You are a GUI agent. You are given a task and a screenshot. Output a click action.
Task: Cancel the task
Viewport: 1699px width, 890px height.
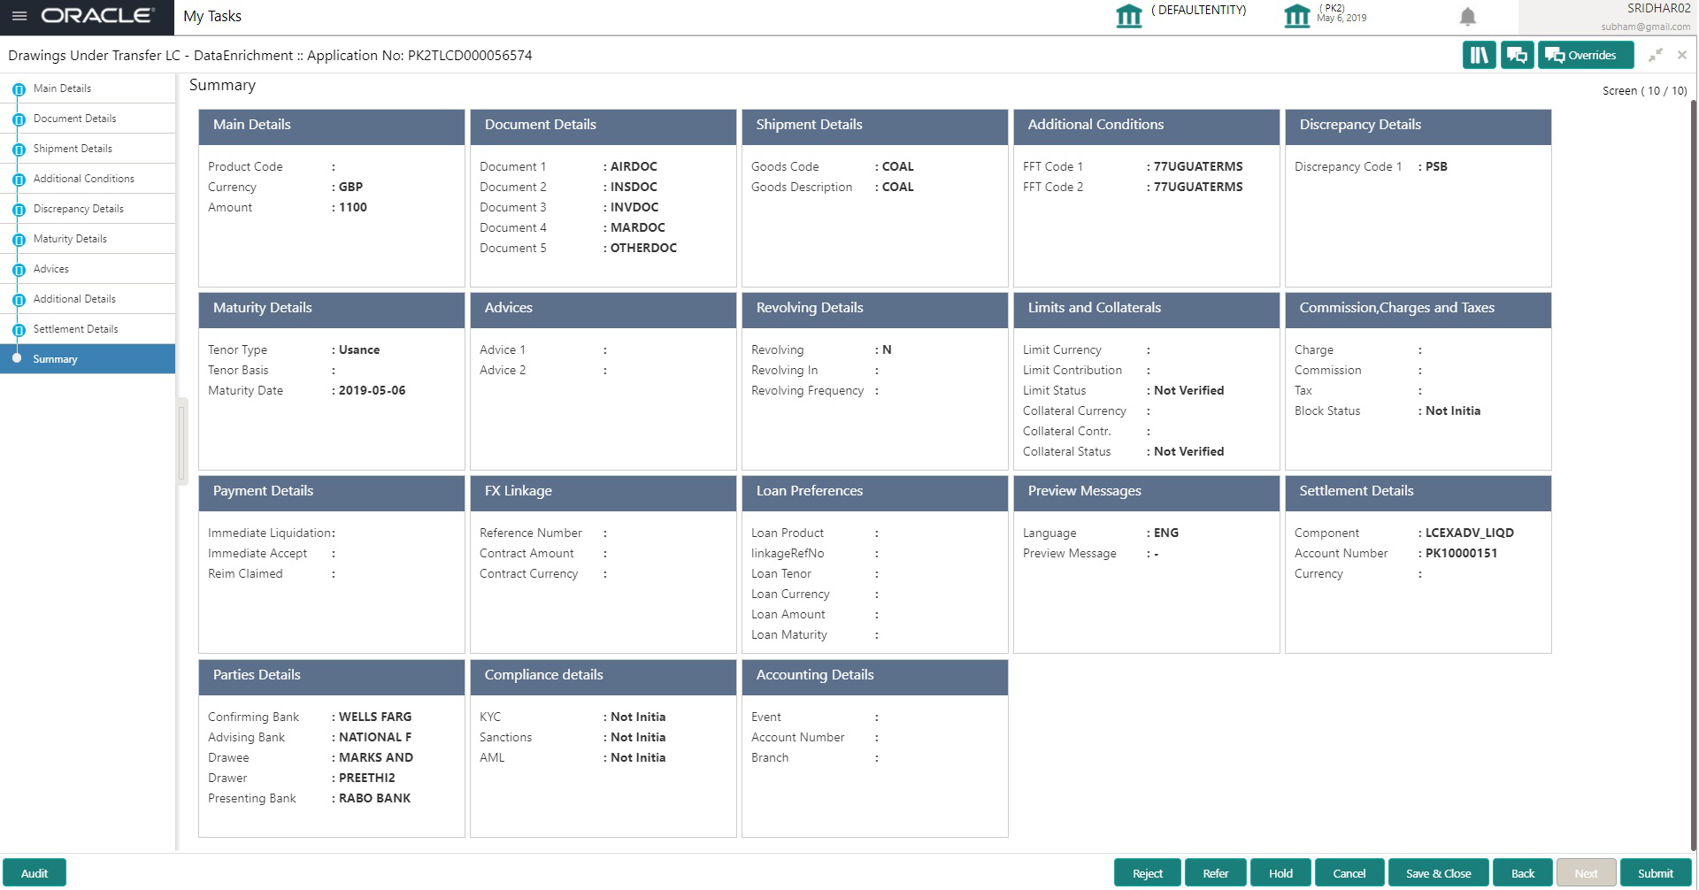point(1349,873)
